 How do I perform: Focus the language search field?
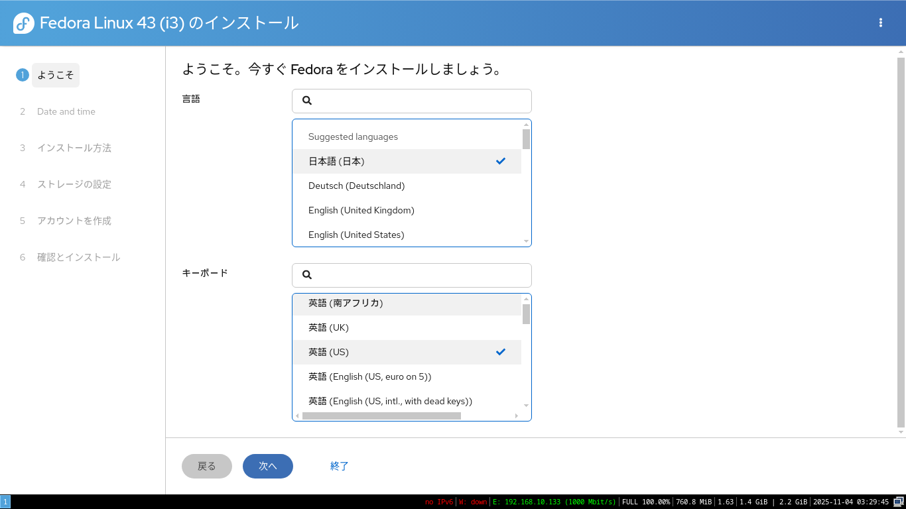click(412, 101)
